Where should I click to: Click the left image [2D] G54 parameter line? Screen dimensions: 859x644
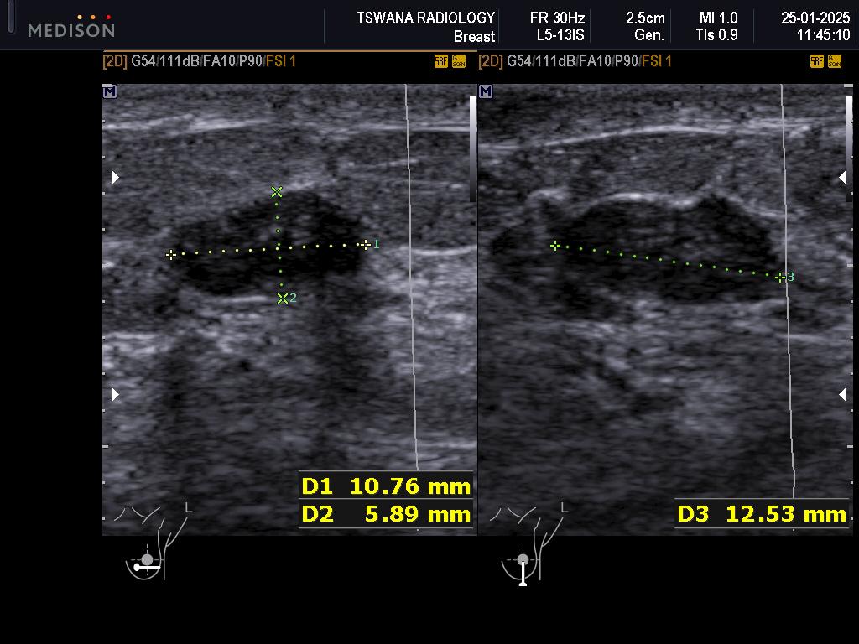coord(200,60)
